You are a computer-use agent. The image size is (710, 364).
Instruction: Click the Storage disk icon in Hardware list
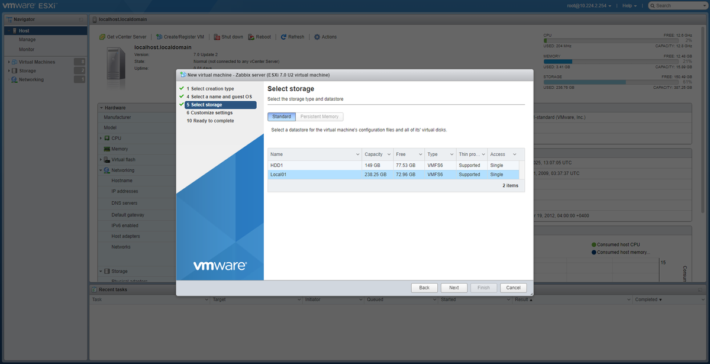[x=106, y=271]
